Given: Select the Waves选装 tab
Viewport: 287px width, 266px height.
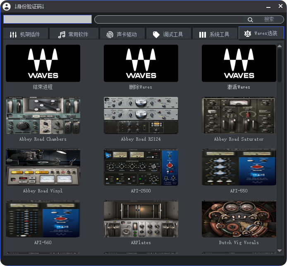Looking at the screenshot, I should pyautogui.click(x=261, y=33).
